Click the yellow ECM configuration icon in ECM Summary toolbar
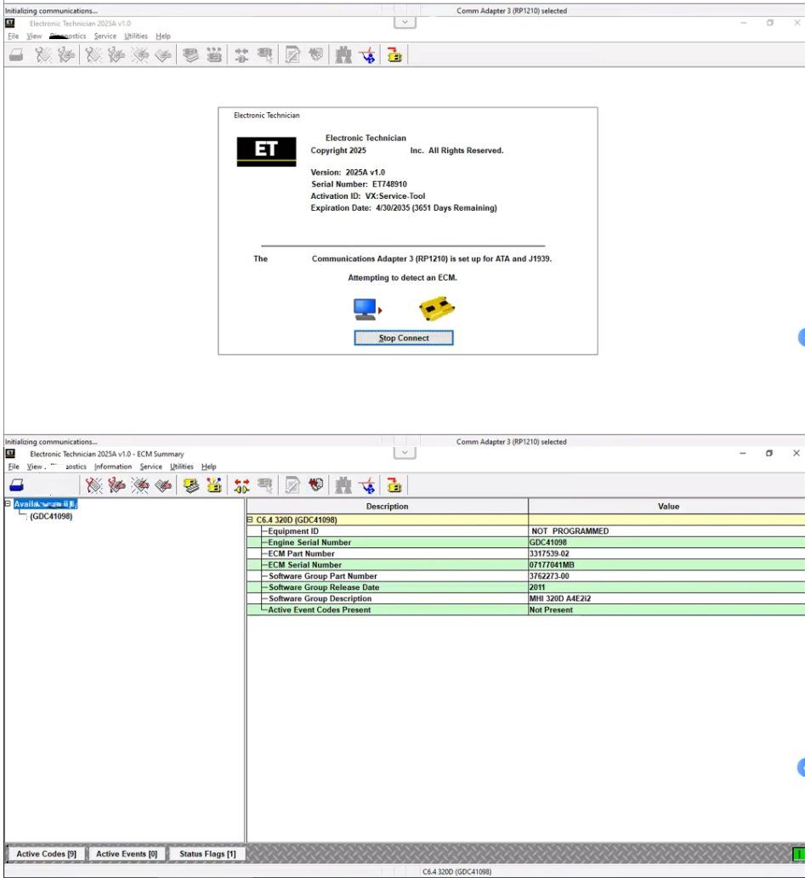The height and width of the screenshot is (878, 805). (214, 485)
